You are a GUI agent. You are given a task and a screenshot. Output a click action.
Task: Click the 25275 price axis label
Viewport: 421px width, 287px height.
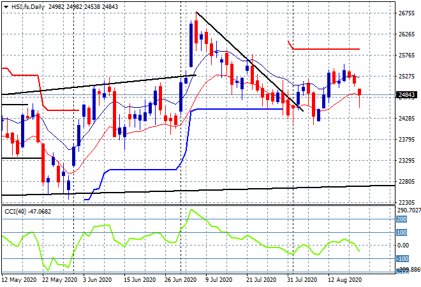pos(406,77)
